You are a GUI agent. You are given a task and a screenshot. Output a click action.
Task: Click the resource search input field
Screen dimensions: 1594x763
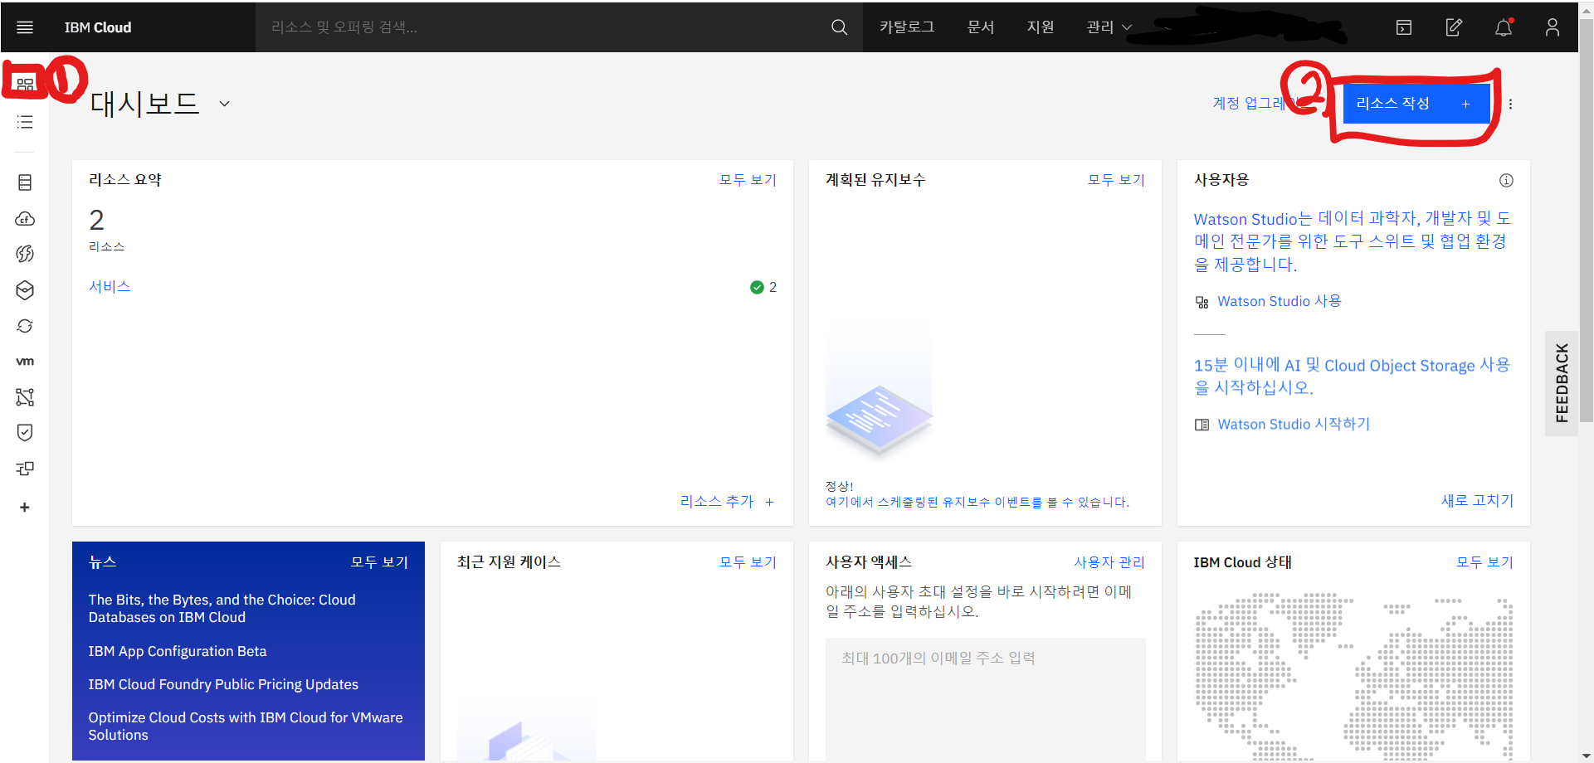559,27
